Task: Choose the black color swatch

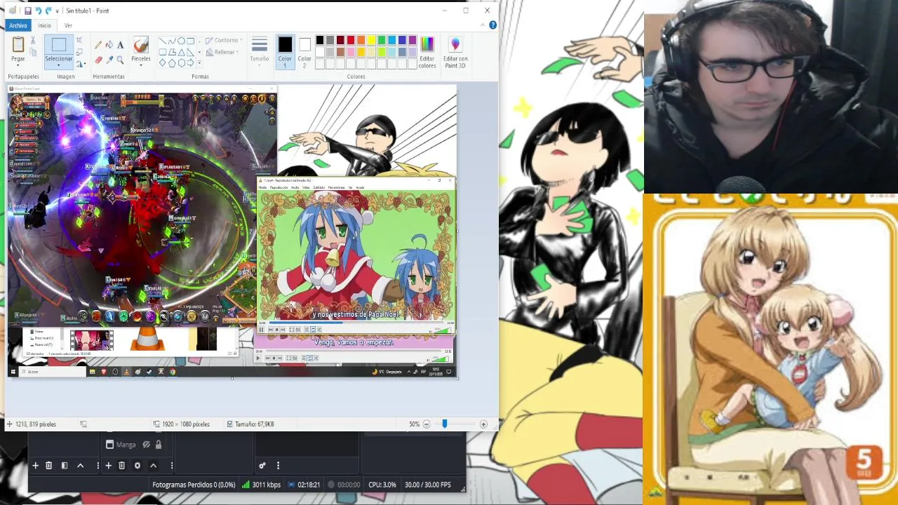Action: [320, 41]
